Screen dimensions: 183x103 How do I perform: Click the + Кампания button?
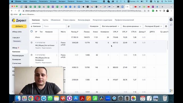[x=36, y=26]
